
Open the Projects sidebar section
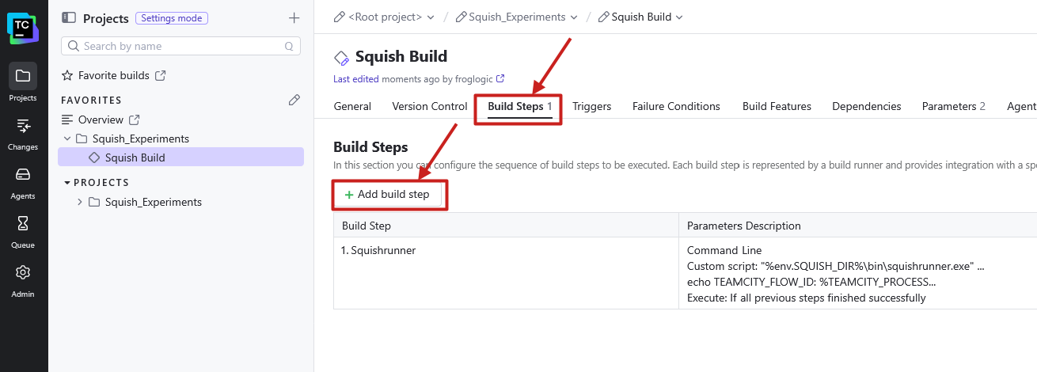[x=23, y=82]
